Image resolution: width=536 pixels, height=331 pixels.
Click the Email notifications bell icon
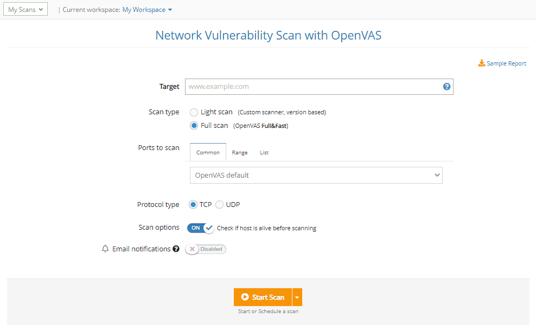[105, 249]
